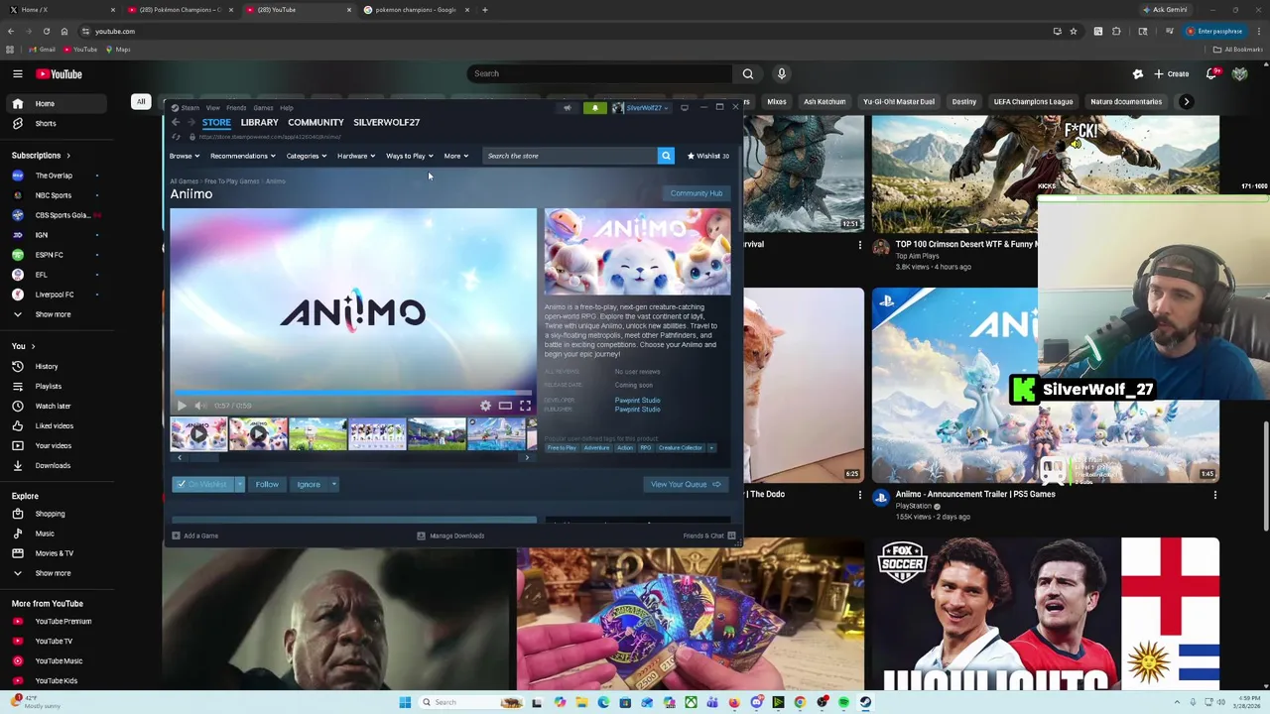The height and width of the screenshot is (714, 1270).
Task: Open Steam notifications bell
Action: [595, 107]
